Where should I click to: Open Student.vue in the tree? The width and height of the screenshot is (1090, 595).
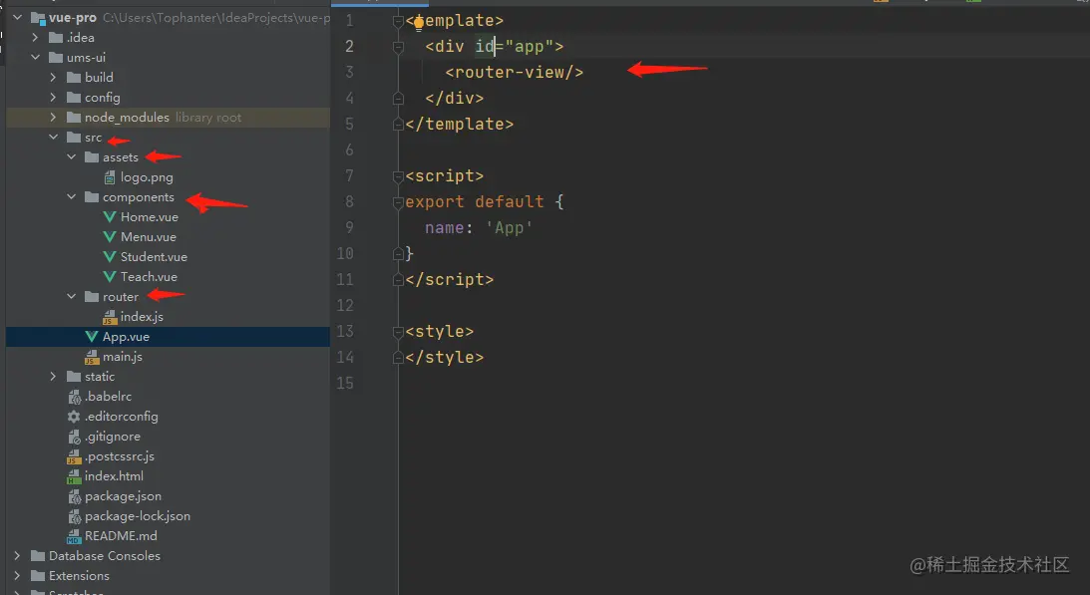(x=154, y=256)
